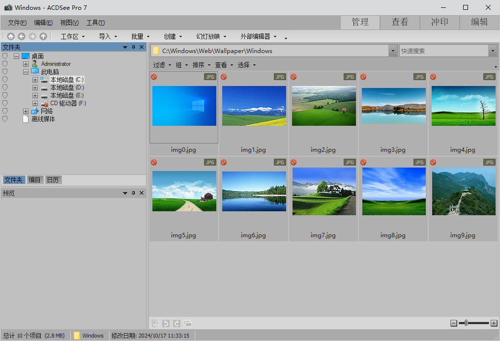Click the thumbnail size slider handle
500x341 pixels.
pyautogui.click(x=466, y=323)
